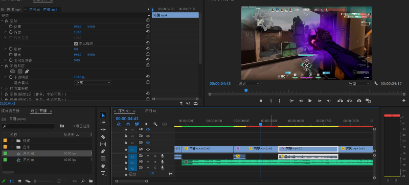Create 4-point polygon mask under opacity
409x185 pixels.
(x=20, y=72)
